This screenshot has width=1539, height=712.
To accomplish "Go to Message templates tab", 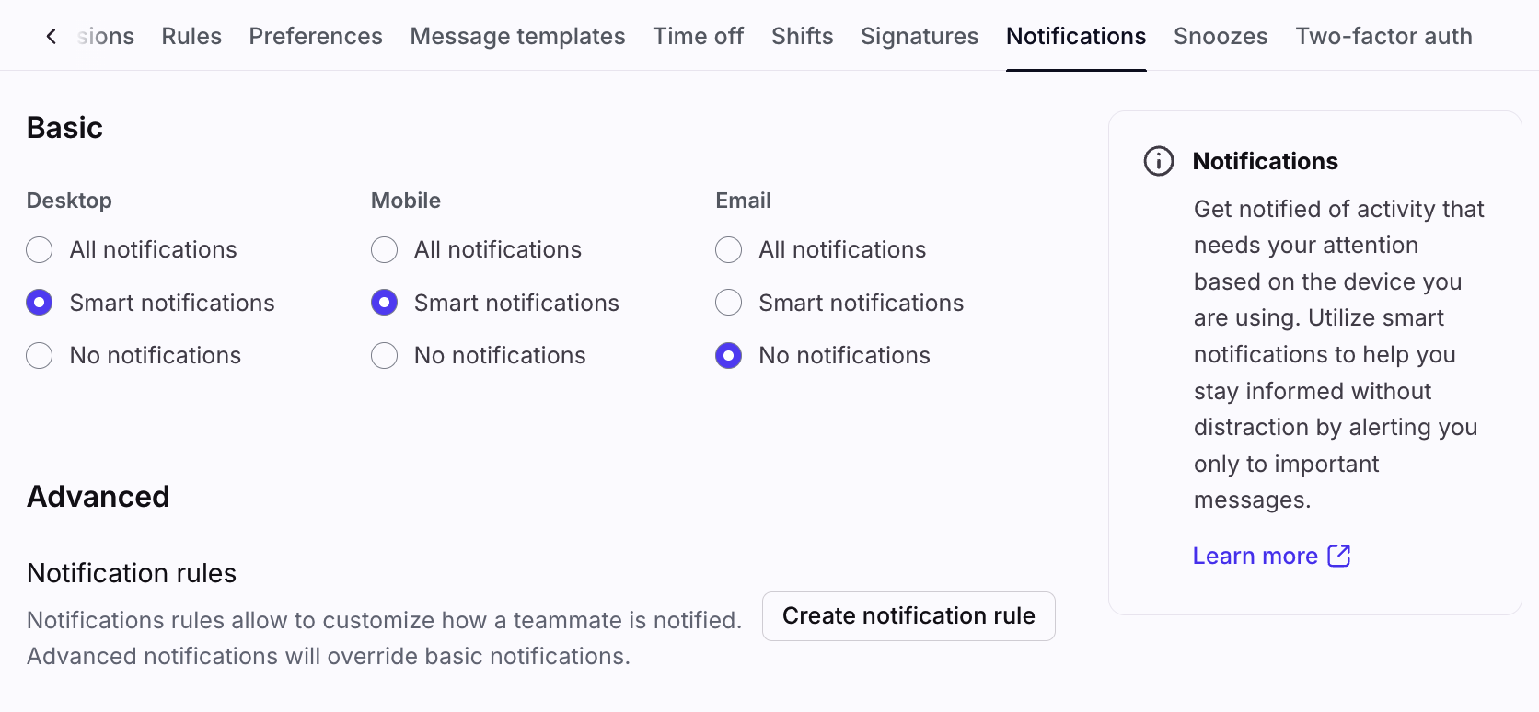I will click(x=517, y=36).
